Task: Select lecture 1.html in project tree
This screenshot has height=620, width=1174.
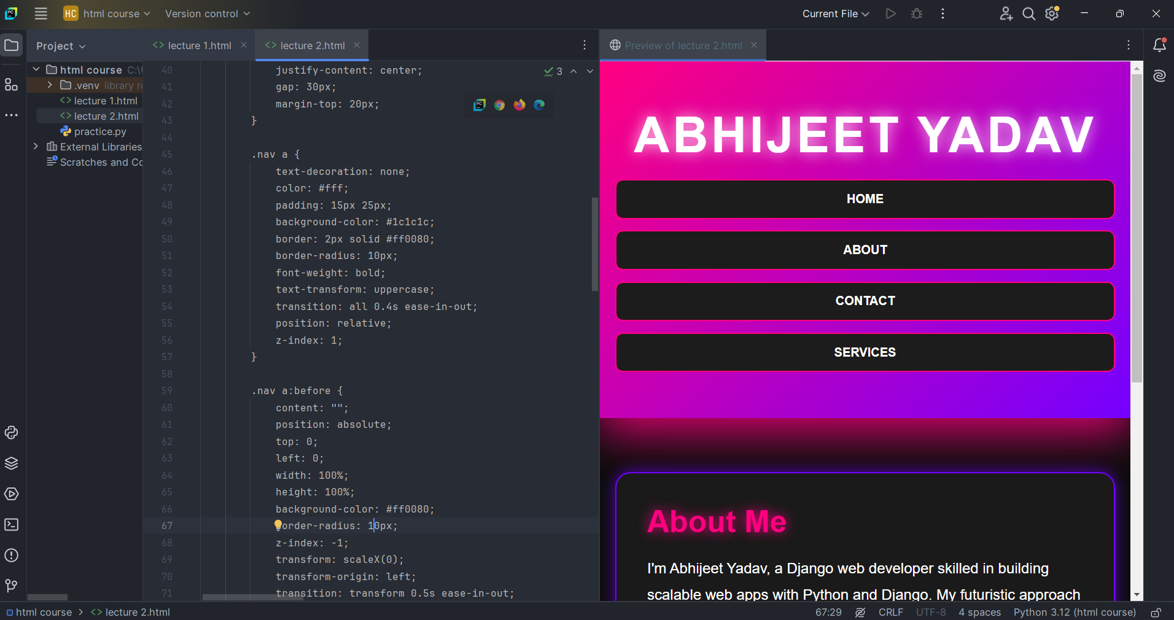Action: [99, 101]
